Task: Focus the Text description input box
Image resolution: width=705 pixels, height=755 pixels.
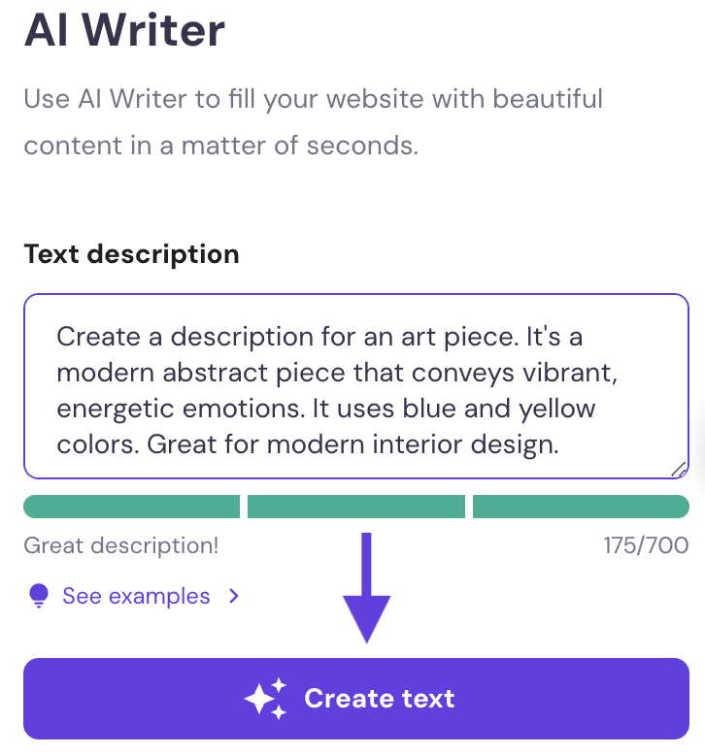Action: [355, 386]
